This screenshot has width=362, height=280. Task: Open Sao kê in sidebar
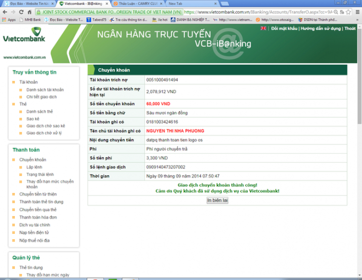[33, 119]
